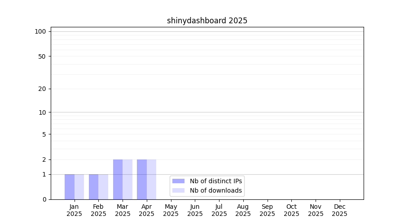The height and width of the screenshot is (224, 404).
Task: Click the y-axis tick label 5
Action: [x=44, y=134]
